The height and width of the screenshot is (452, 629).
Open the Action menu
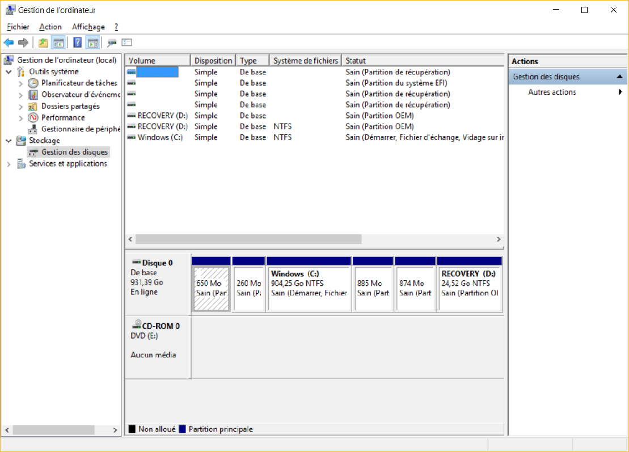[50, 27]
